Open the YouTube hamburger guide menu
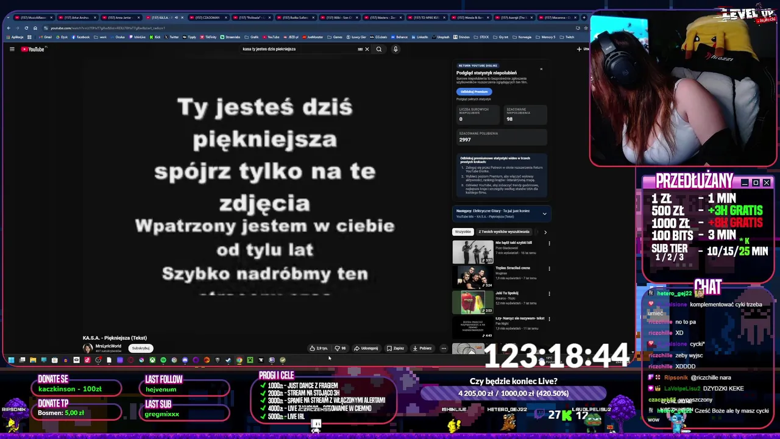This screenshot has width=780, height=439. coord(12,49)
